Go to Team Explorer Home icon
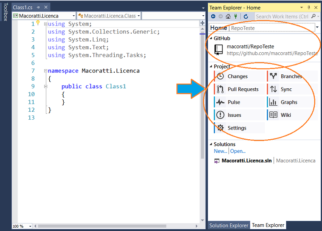This screenshot has height=231, width=322. pos(228,16)
